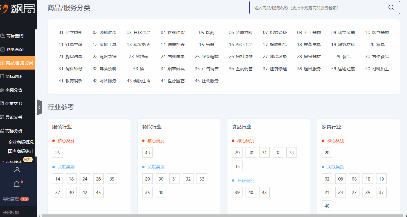Open 图形查询 in the sidebar
The height and width of the screenshot is (217, 407).
tap(15, 50)
